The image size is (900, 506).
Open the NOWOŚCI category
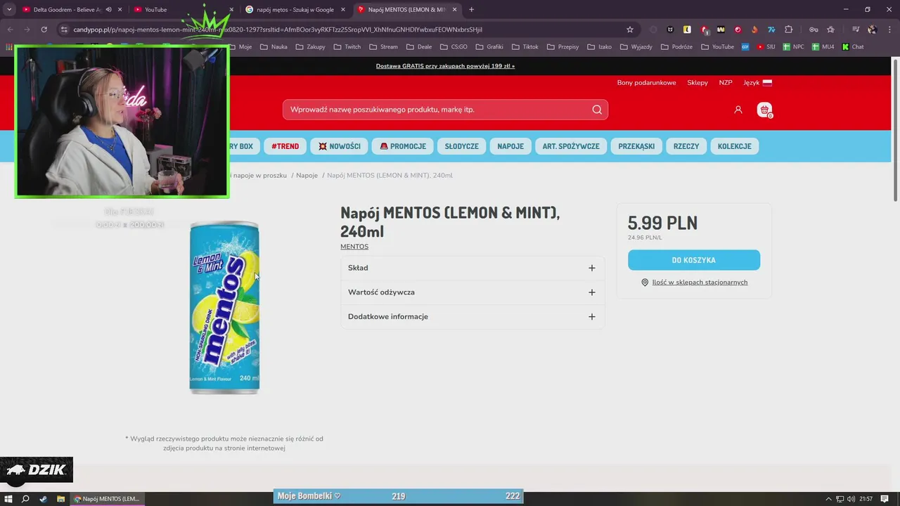click(x=339, y=146)
